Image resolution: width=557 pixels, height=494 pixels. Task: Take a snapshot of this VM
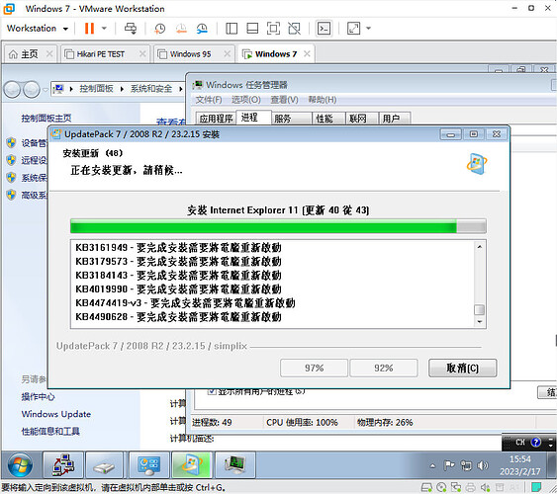tap(159, 29)
